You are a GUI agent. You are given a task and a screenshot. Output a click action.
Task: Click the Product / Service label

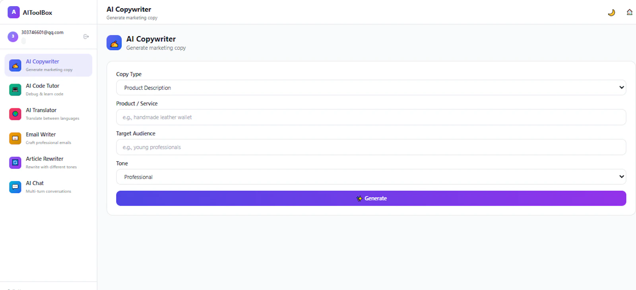click(137, 104)
